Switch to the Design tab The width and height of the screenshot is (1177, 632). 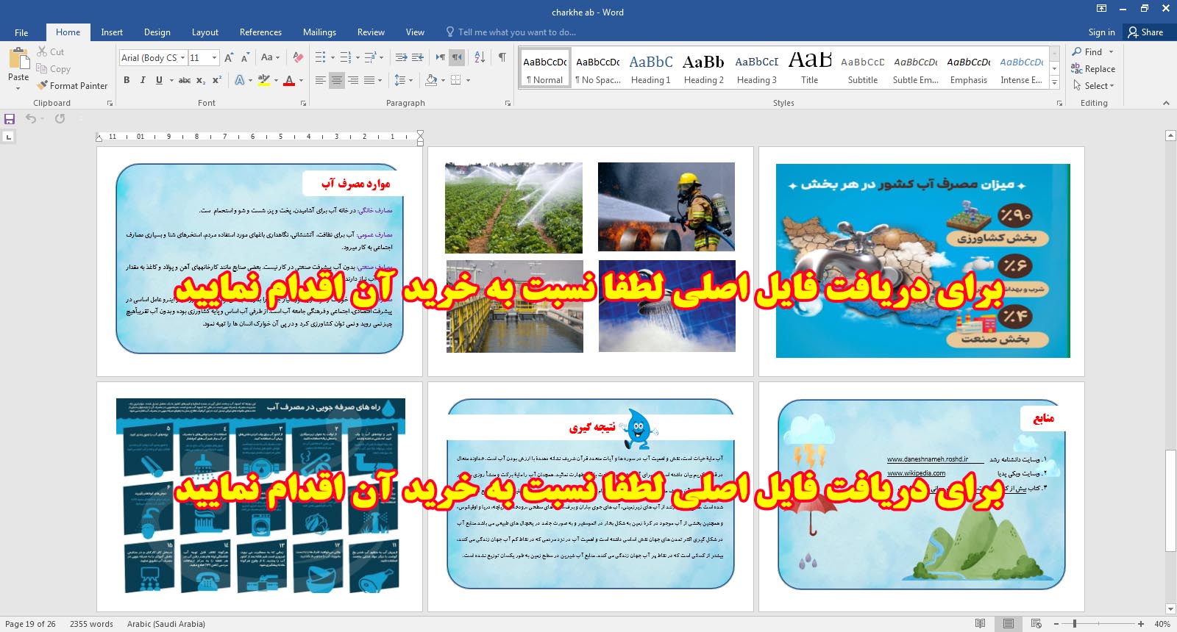tap(157, 32)
